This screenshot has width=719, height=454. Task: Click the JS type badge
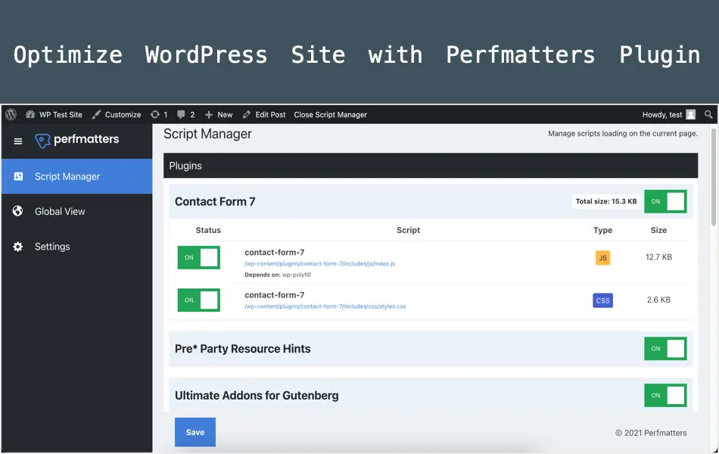pyautogui.click(x=602, y=258)
